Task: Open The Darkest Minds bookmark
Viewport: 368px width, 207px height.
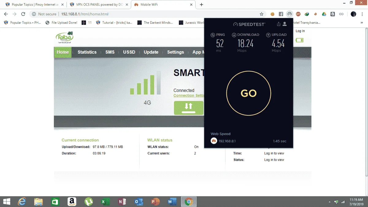Action: [x=155, y=23]
